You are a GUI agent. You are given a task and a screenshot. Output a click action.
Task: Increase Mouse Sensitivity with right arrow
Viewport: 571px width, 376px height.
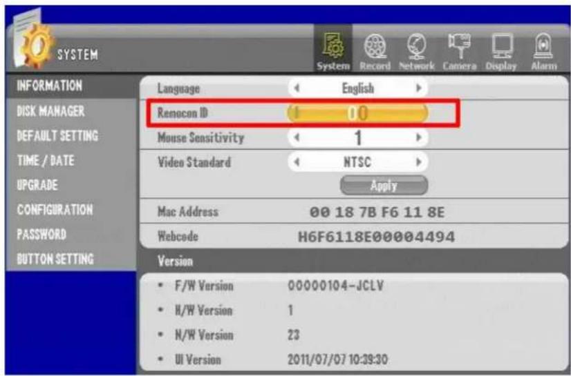pyautogui.click(x=419, y=137)
